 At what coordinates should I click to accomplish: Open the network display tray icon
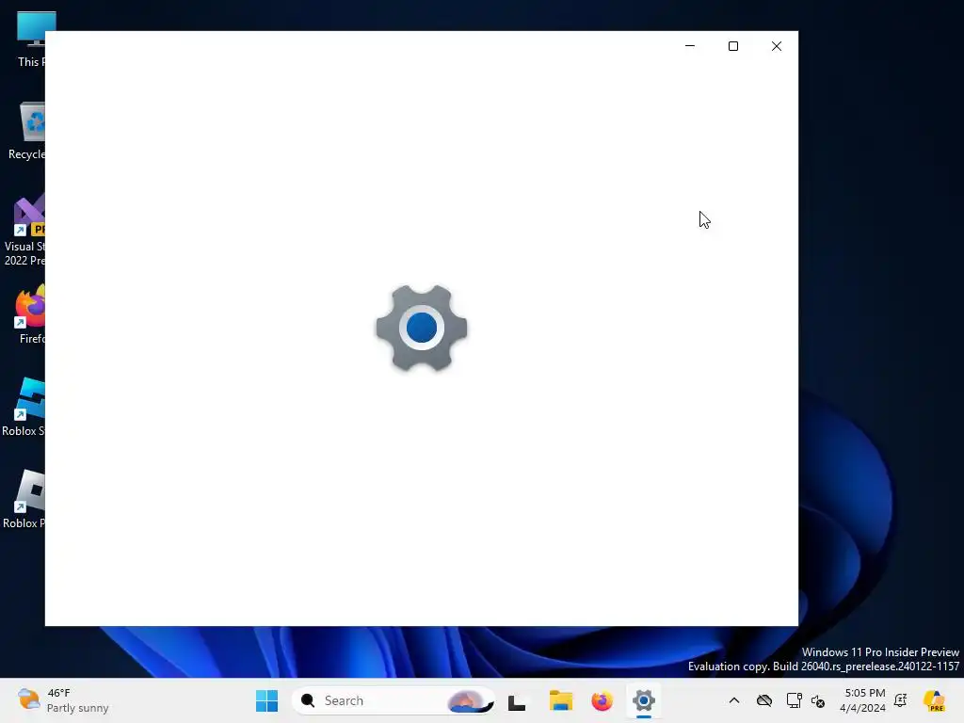click(794, 700)
